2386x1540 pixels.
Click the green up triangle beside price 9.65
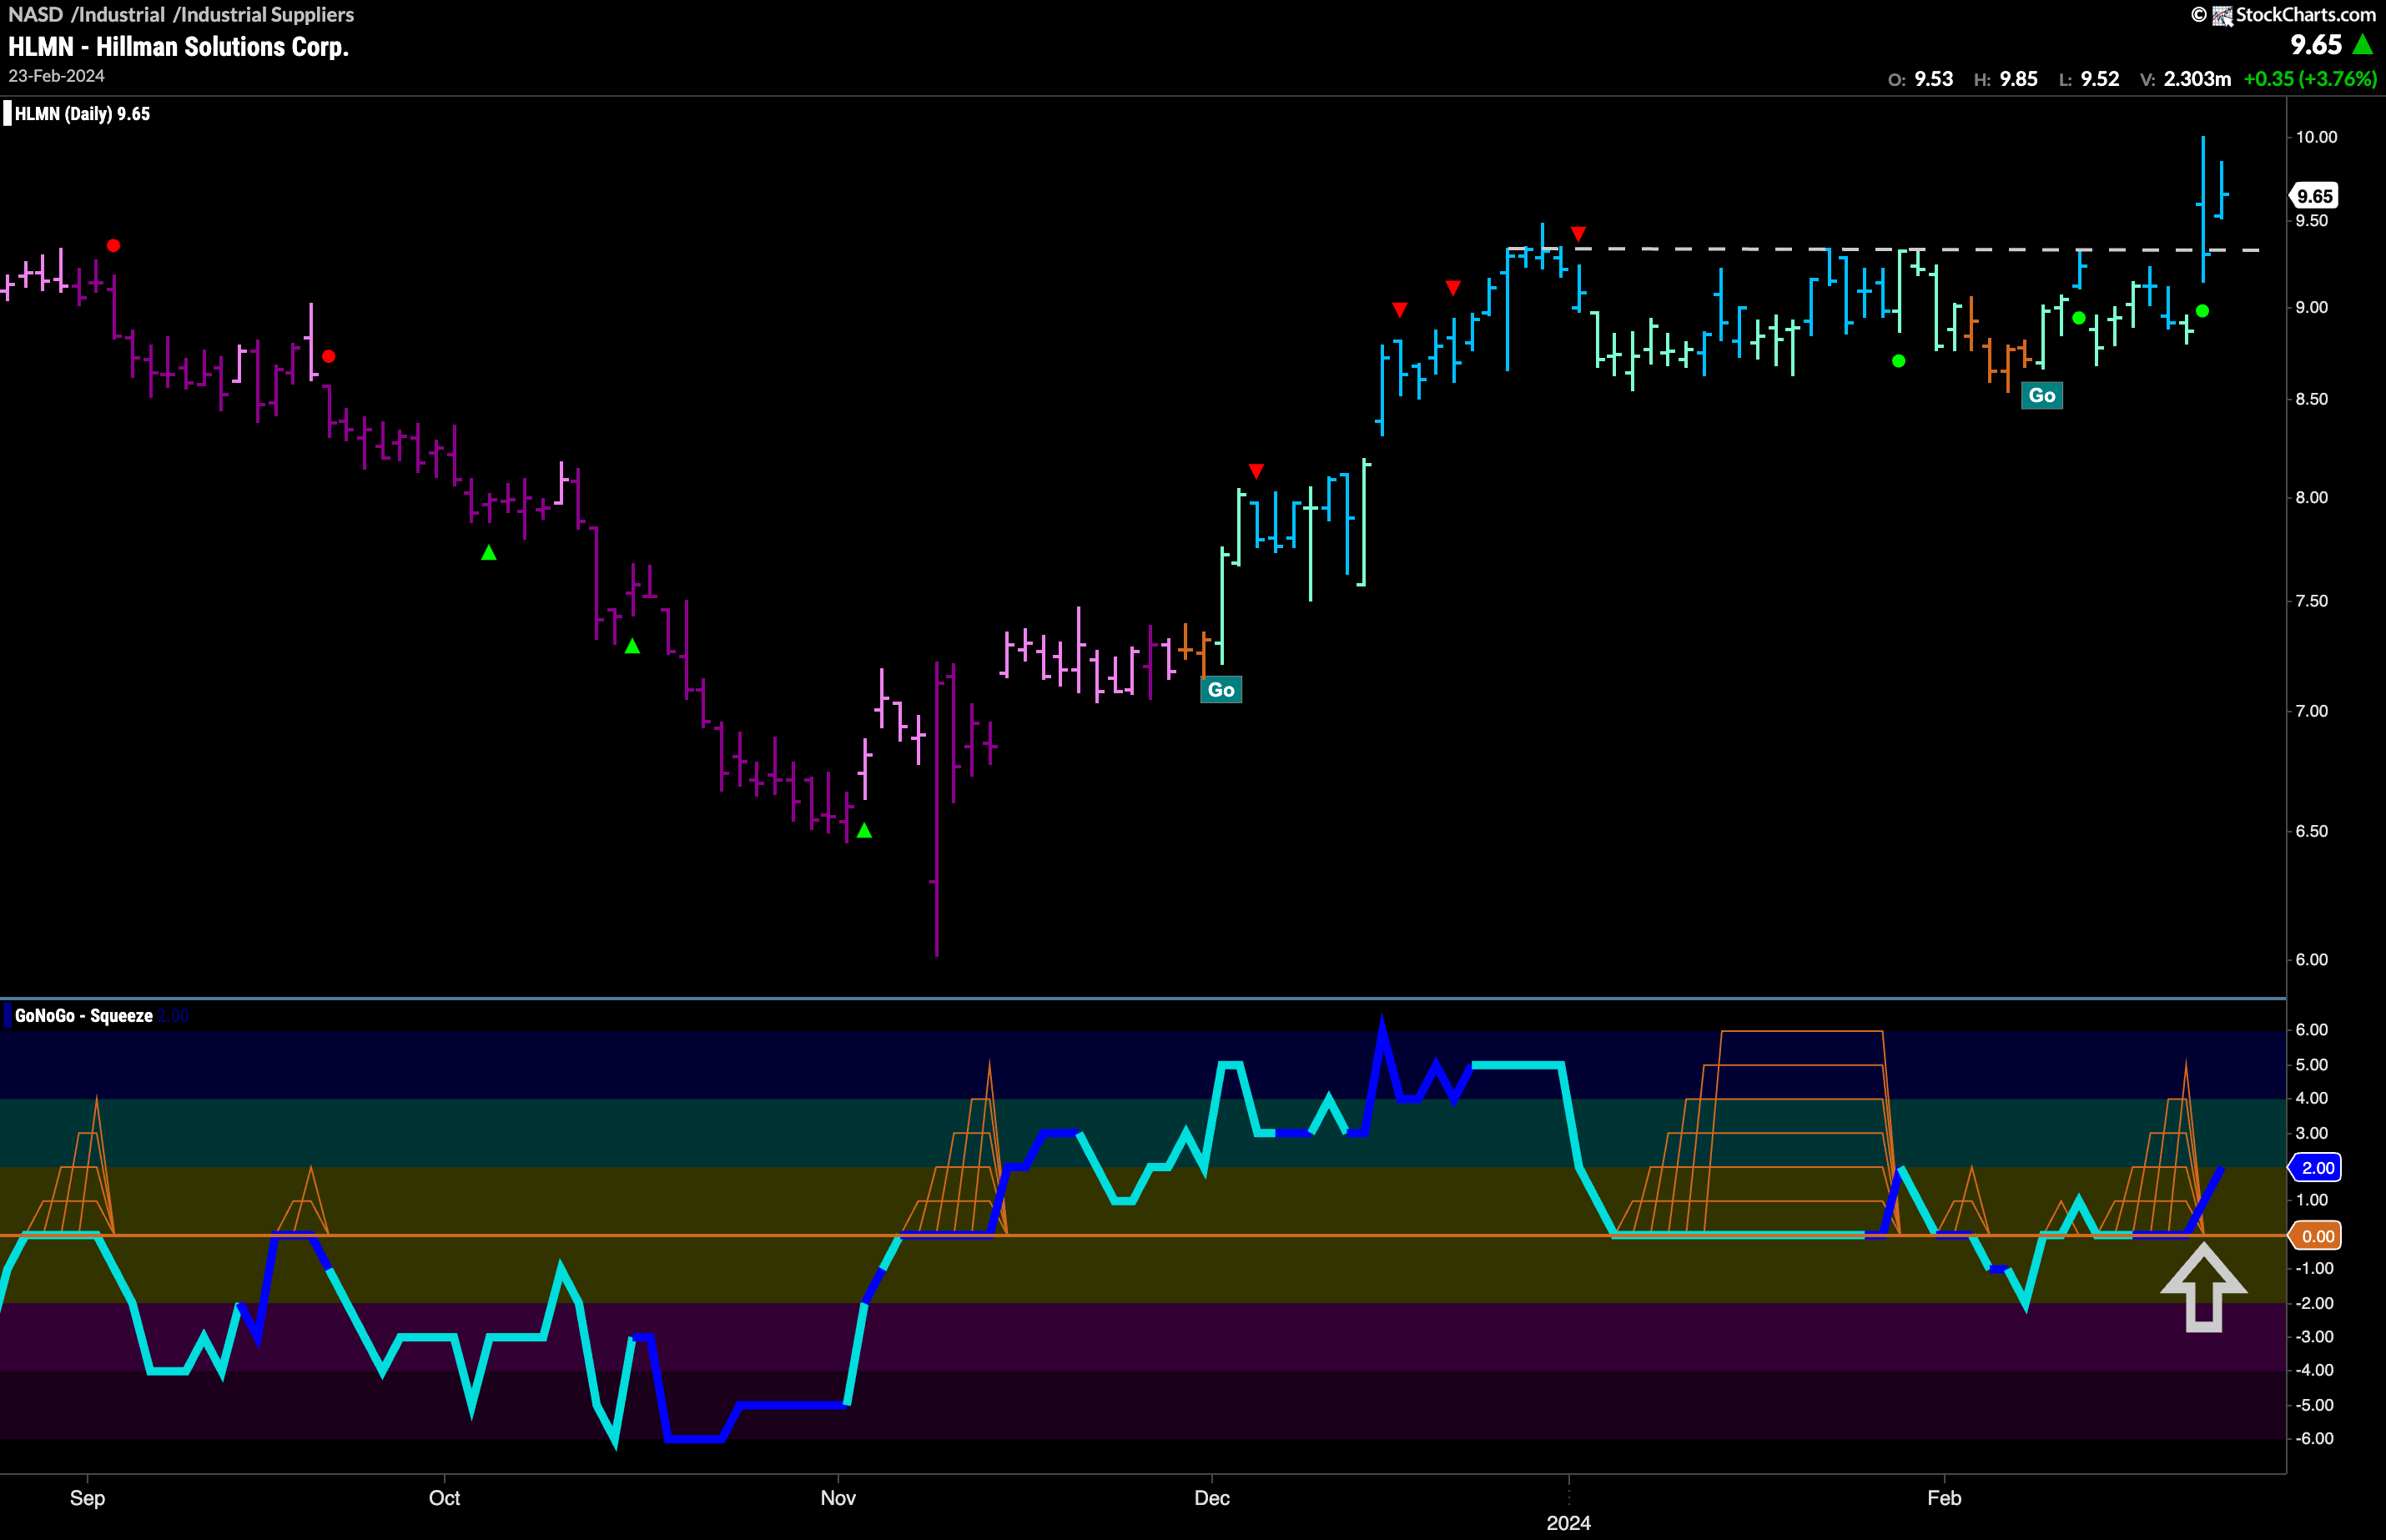2363,45
